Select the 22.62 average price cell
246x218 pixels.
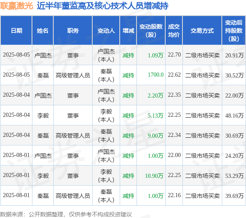coord(174,75)
